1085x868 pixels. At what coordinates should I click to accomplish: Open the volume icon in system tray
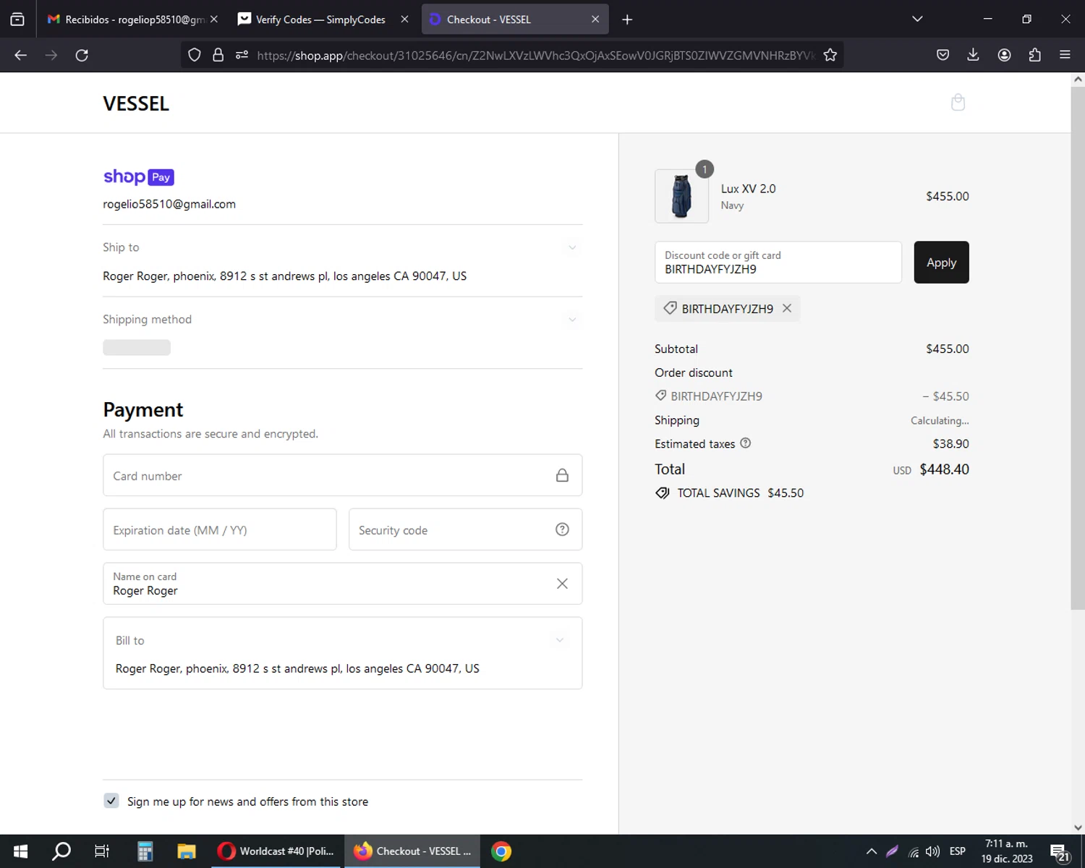coord(933,851)
